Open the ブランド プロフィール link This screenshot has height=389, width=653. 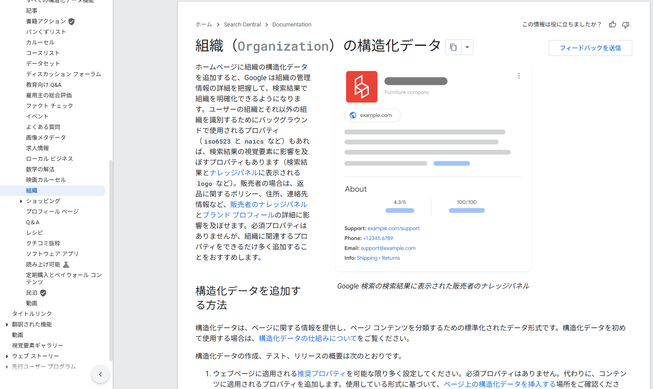pos(238,215)
